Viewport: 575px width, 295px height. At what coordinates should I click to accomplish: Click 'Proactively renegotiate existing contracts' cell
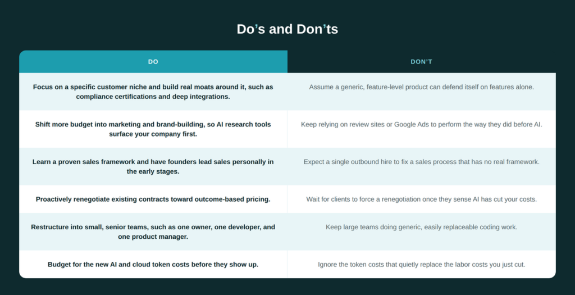coord(153,199)
